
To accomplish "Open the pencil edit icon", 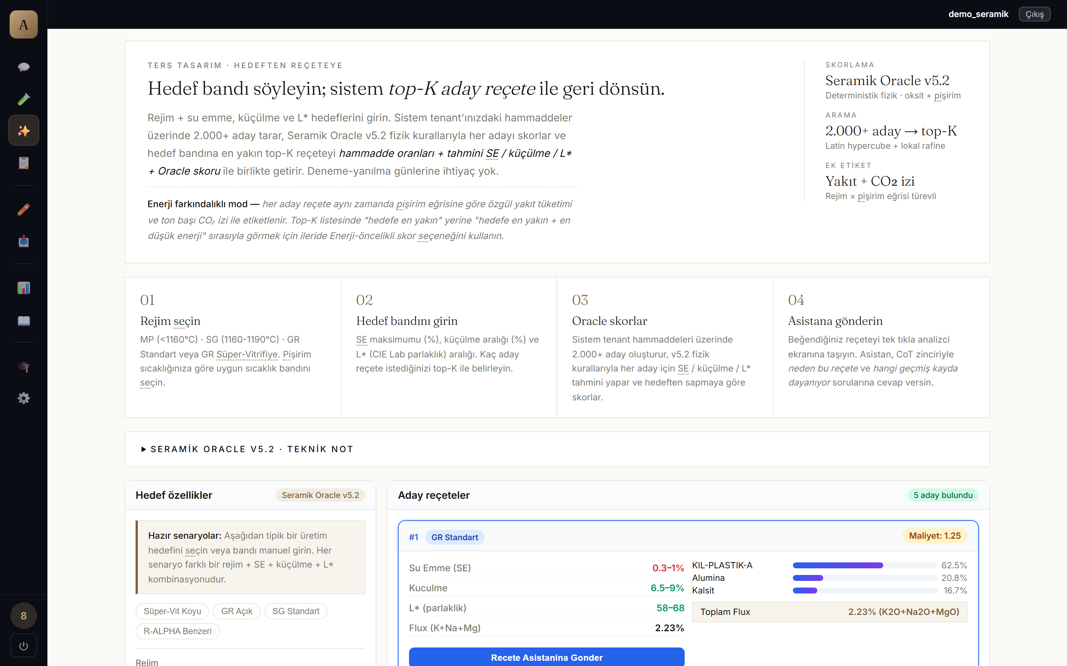I will tap(23, 209).
